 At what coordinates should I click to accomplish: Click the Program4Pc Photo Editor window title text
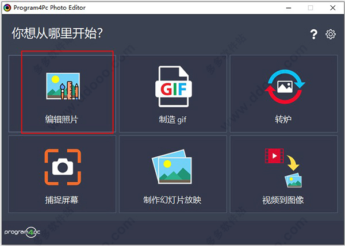(49, 7)
